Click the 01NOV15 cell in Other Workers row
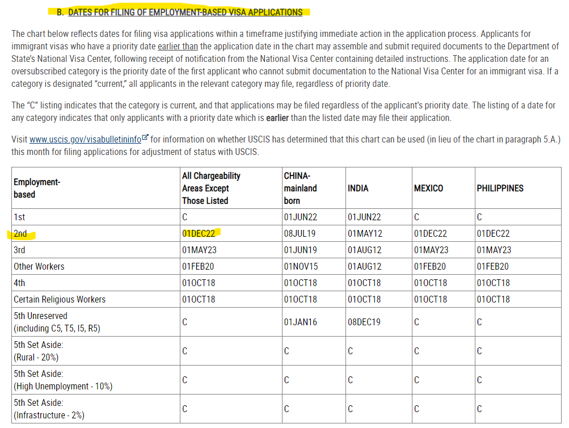 coord(301,266)
